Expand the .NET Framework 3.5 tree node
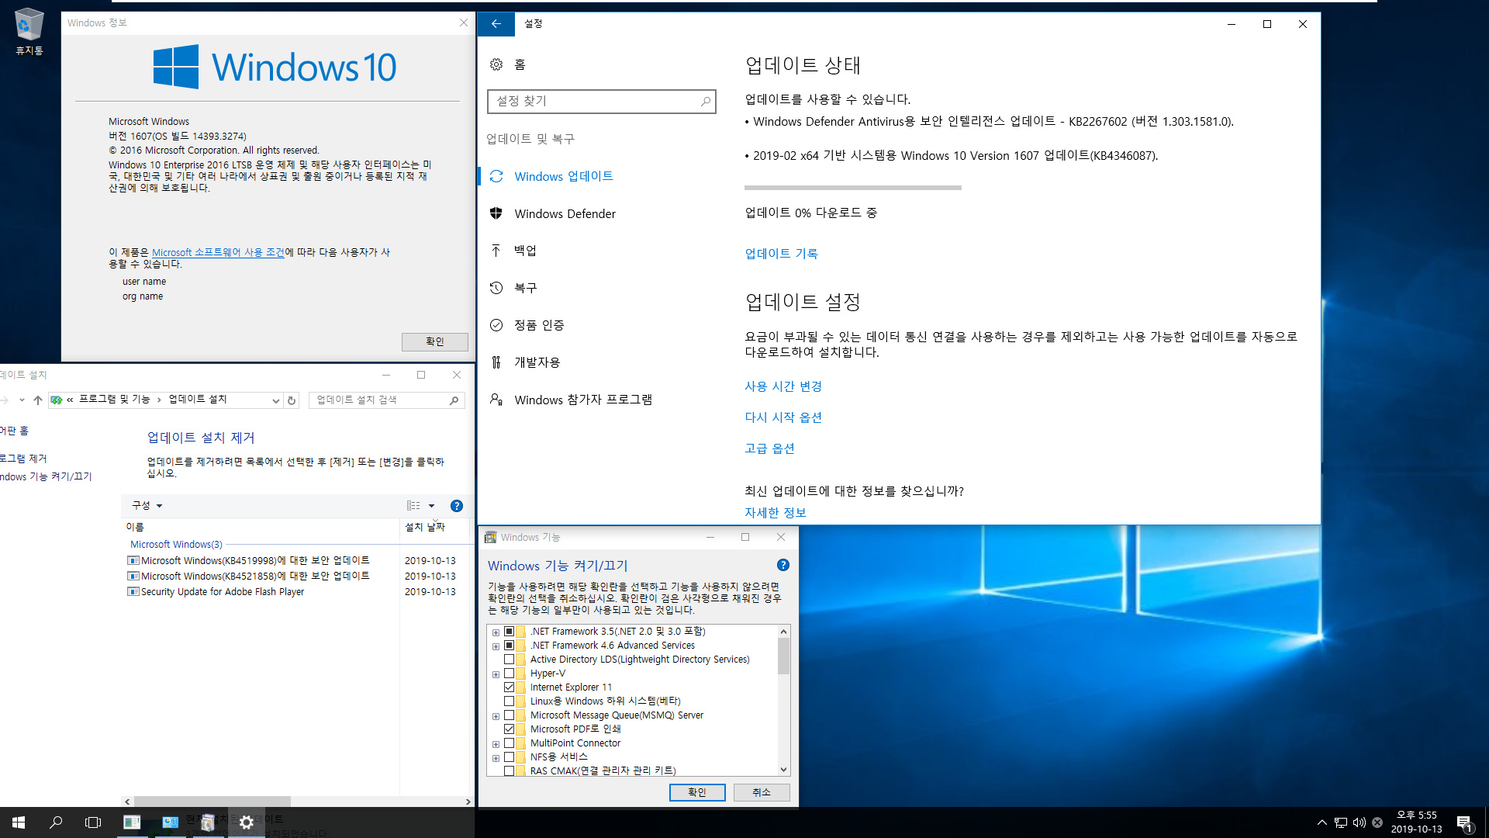The image size is (1489, 838). [x=496, y=632]
